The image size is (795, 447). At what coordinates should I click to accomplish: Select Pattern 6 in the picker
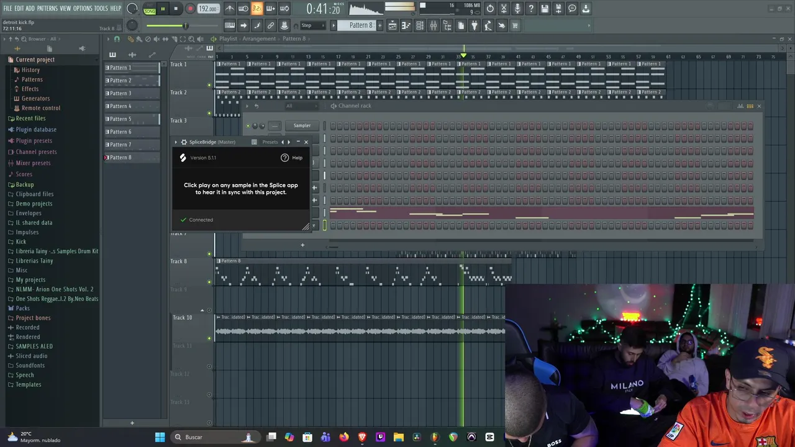[x=132, y=132]
